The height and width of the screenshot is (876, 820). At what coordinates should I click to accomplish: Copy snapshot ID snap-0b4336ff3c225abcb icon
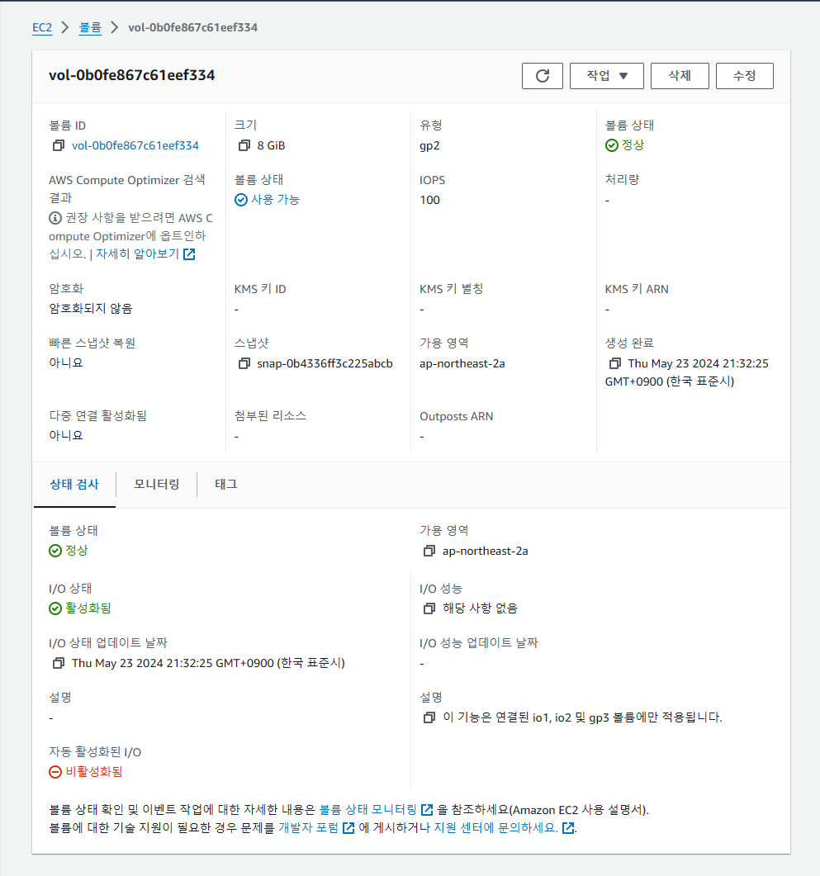pos(244,364)
